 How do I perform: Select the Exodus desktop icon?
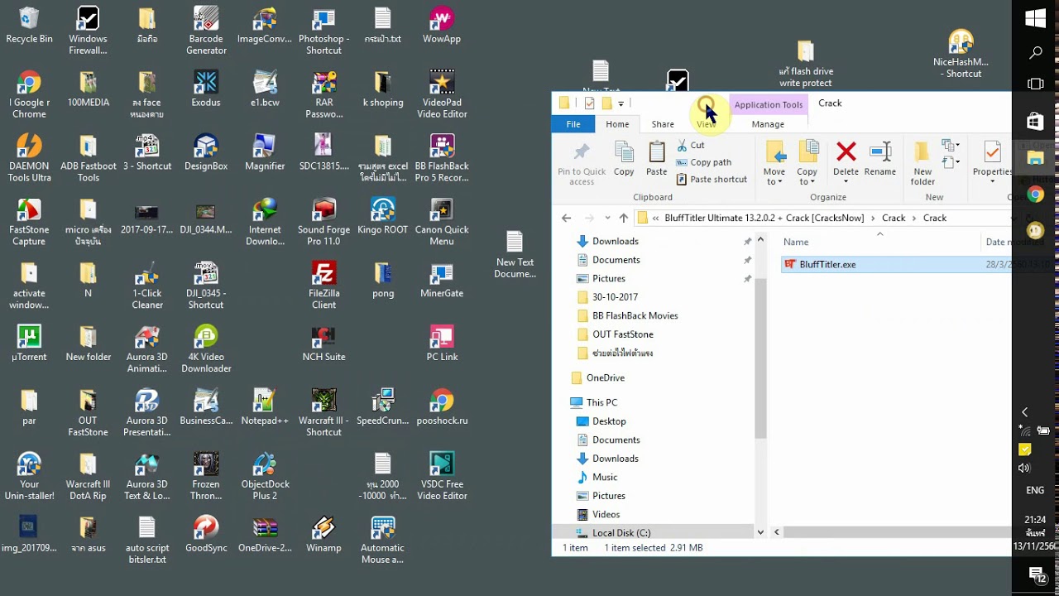(206, 89)
